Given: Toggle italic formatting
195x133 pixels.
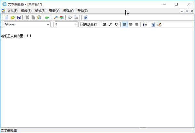Looking at the screenshot, I should click(x=110, y=25).
